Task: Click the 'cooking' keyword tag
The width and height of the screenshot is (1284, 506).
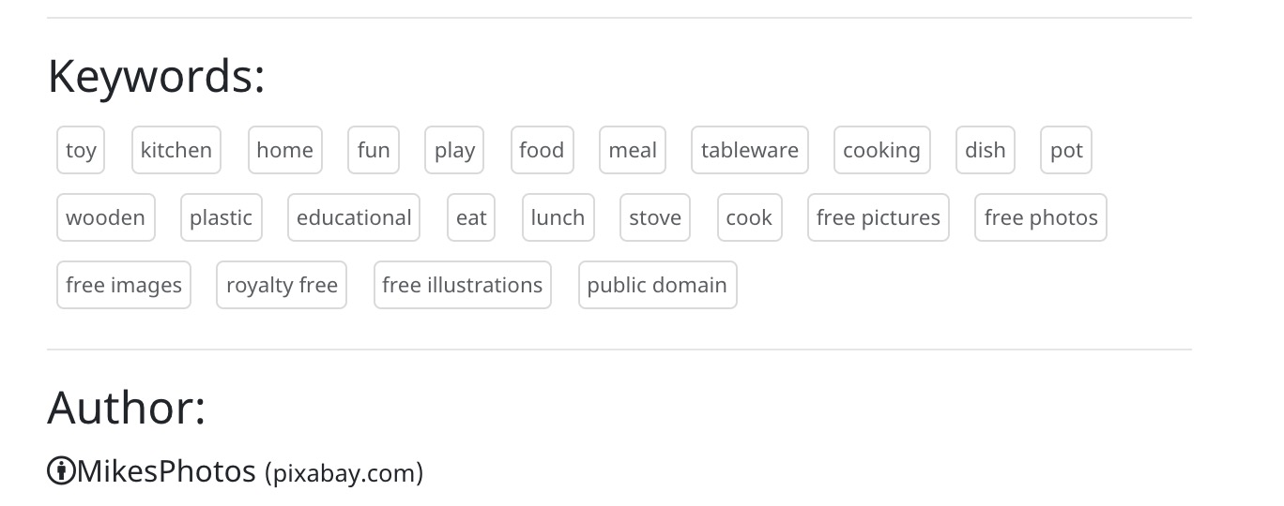Action: 881,150
